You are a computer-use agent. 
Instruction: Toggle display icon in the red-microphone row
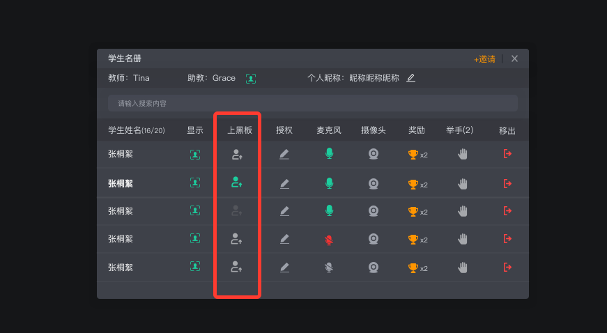click(195, 238)
